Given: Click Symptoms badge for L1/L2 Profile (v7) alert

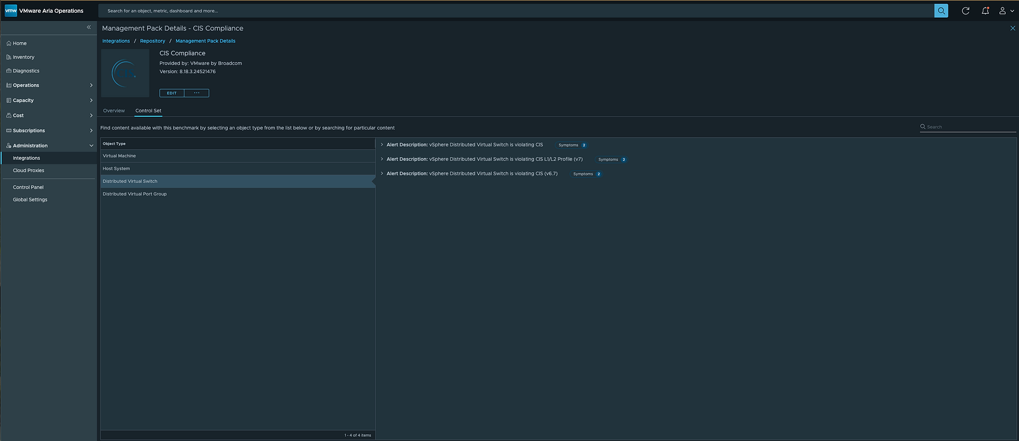Looking at the screenshot, I should [x=612, y=160].
